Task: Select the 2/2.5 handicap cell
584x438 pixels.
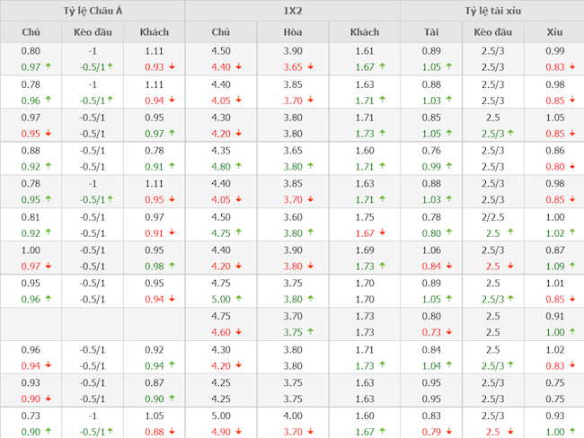Action: [x=492, y=216]
